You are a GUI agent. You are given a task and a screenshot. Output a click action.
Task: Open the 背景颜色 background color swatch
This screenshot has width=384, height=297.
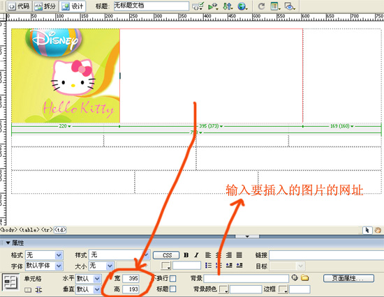point(223,289)
